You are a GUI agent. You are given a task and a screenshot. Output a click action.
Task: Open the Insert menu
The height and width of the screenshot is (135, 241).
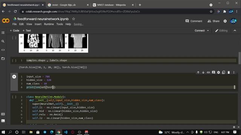coord(38,24)
